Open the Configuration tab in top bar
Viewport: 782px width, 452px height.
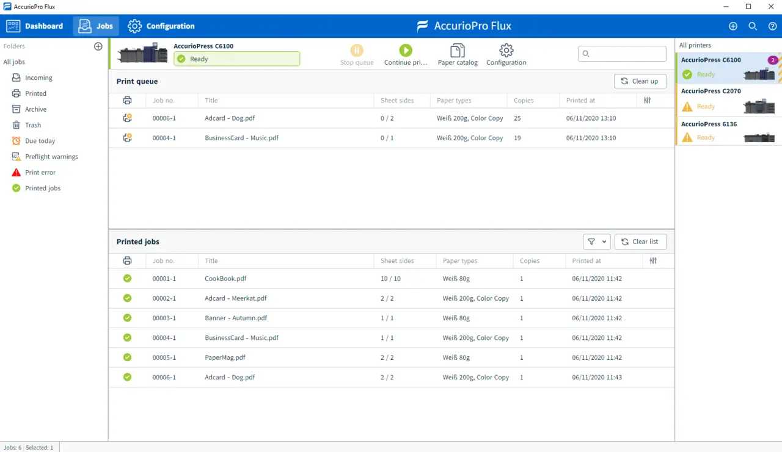pyautogui.click(x=161, y=26)
